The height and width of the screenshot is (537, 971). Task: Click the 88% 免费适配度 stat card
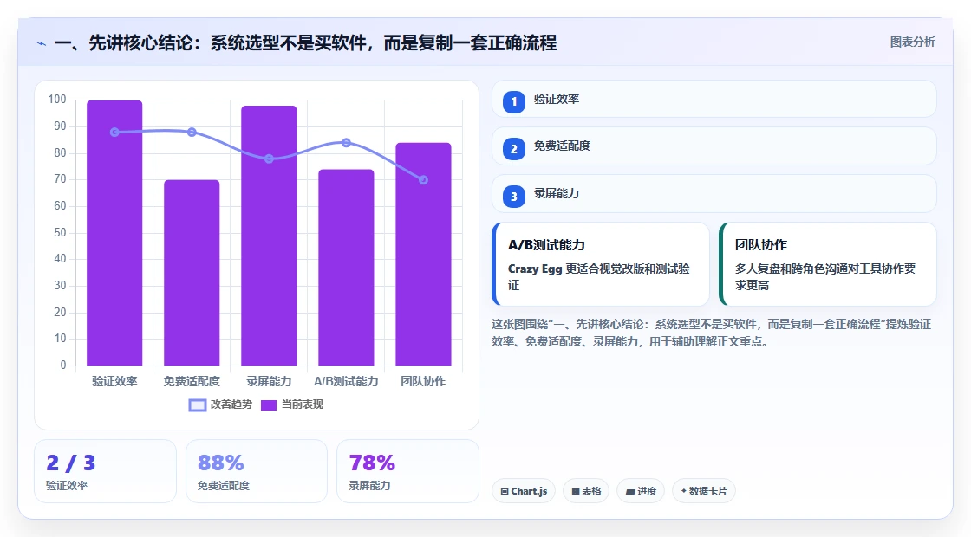click(x=257, y=471)
